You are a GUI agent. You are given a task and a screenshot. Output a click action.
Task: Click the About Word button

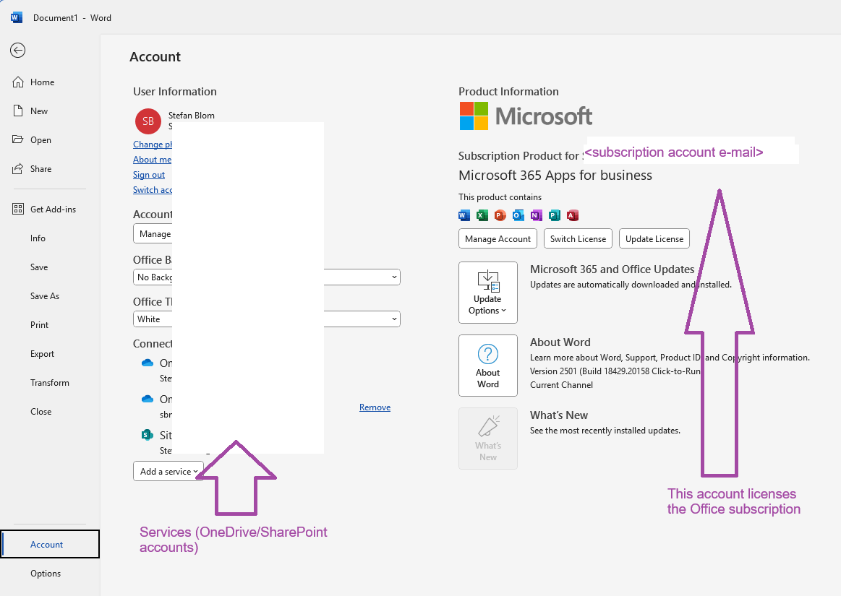[488, 366]
